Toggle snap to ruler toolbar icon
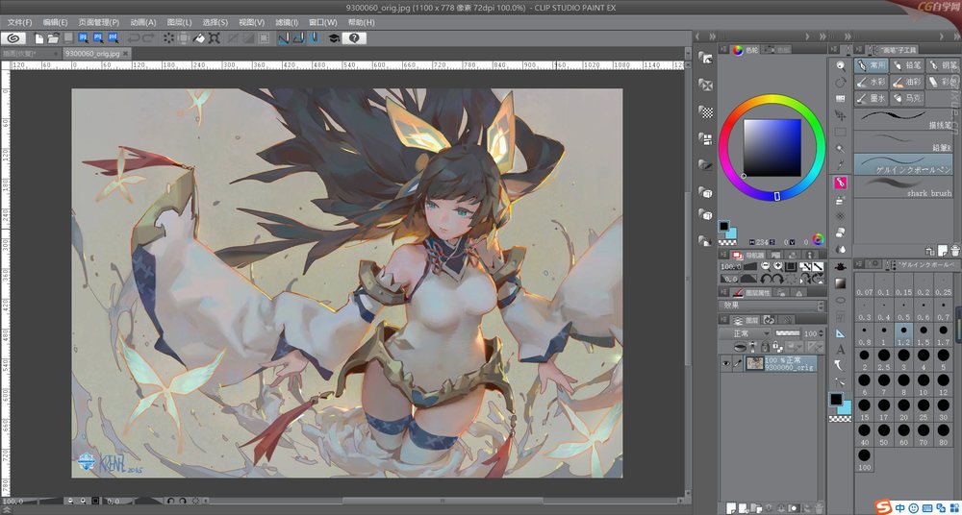 [284, 38]
